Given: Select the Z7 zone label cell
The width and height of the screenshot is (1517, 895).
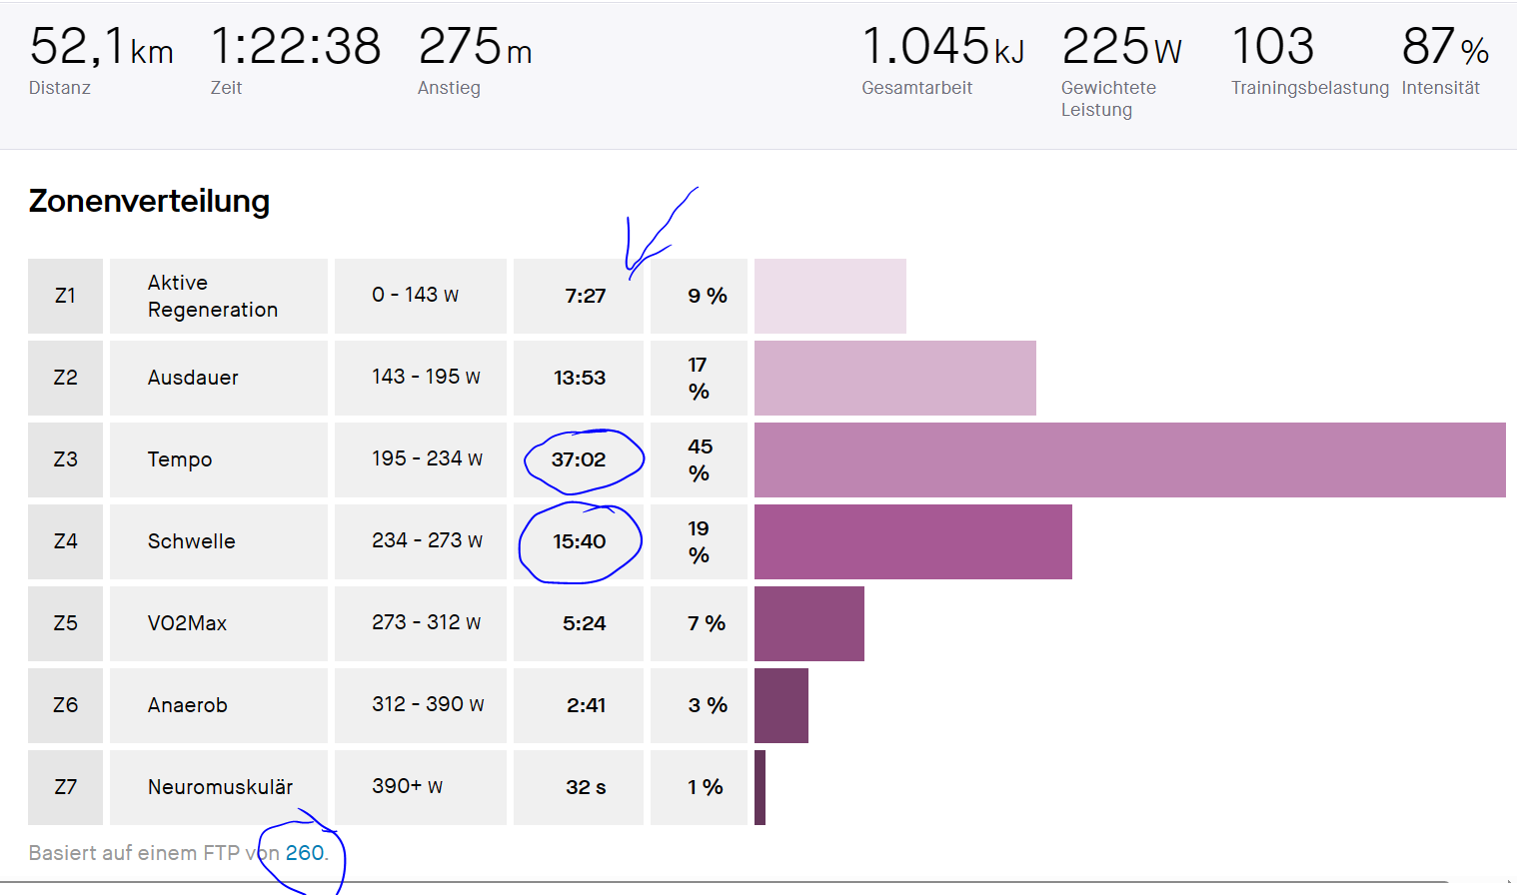Looking at the screenshot, I should pos(65,787).
